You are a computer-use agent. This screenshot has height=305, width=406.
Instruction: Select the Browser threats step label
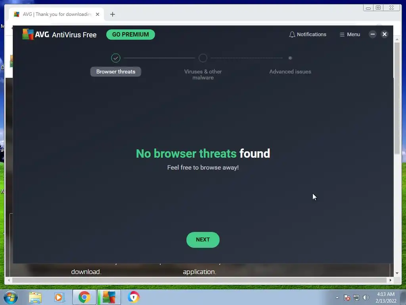coord(116,71)
